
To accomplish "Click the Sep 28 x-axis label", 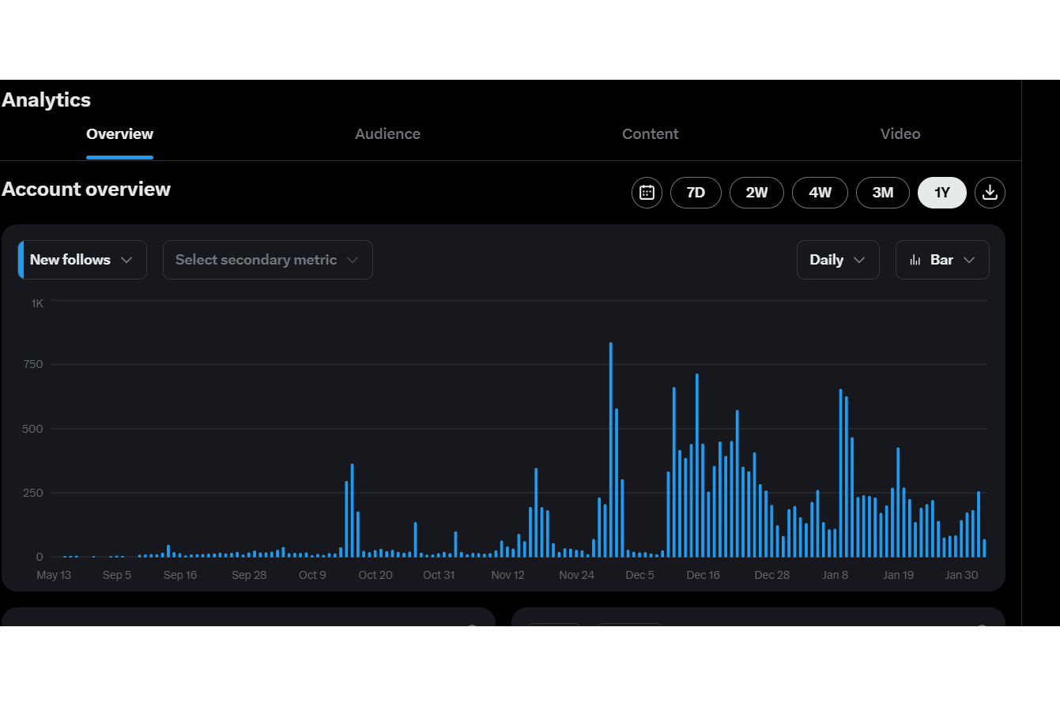I will click(249, 575).
